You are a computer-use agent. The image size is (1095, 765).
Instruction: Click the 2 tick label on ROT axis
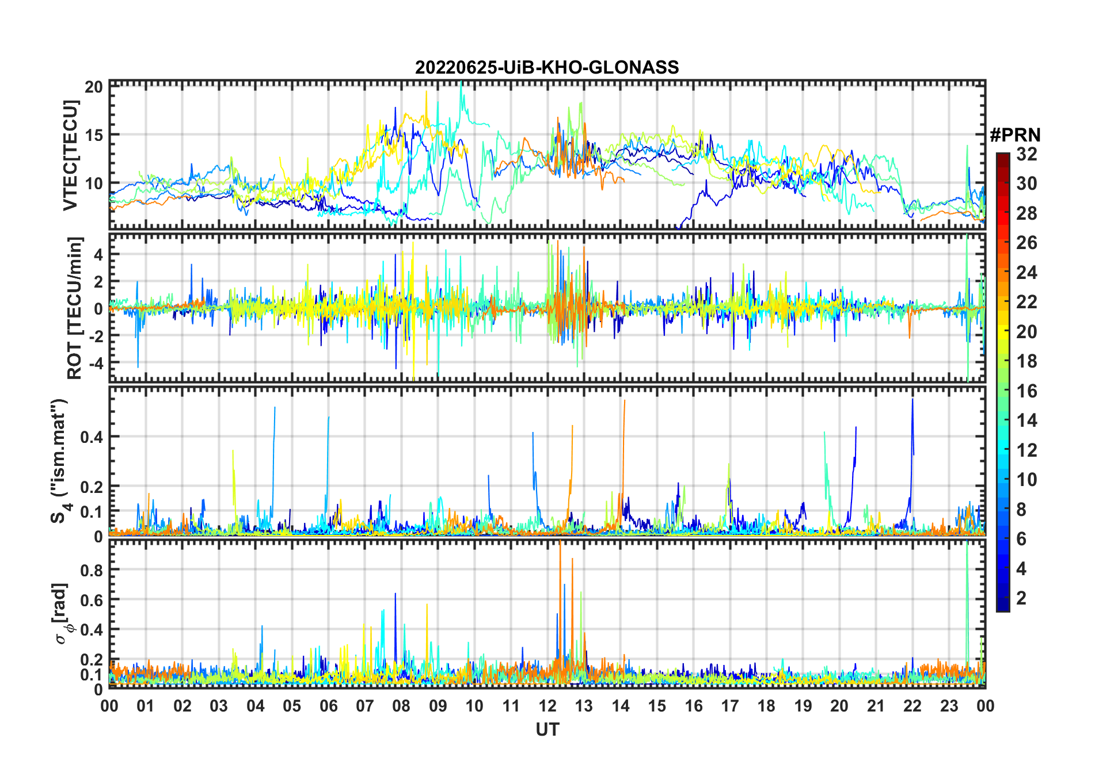coord(98,281)
